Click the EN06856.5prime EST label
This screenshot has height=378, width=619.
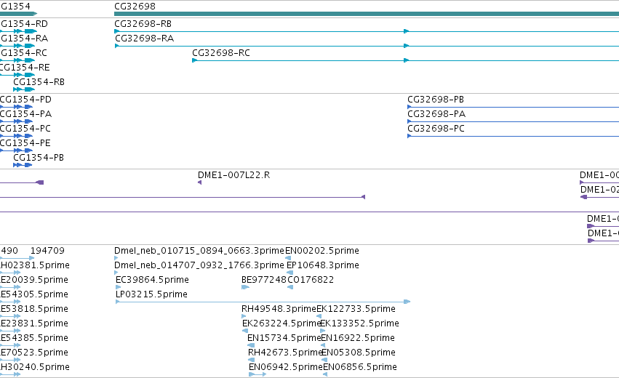pos(360,368)
